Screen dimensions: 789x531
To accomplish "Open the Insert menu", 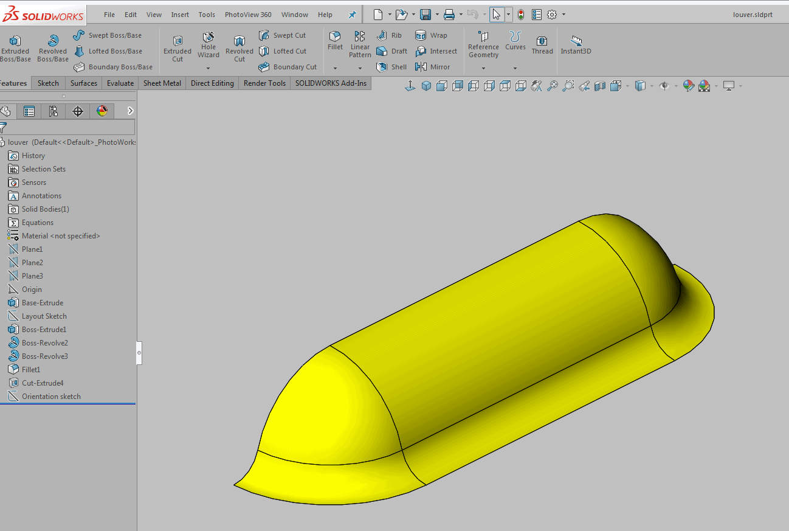I will pyautogui.click(x=180, y=15).
